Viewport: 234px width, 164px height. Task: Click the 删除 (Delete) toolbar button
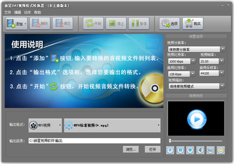pyautogui.click(x=40, y=23)
